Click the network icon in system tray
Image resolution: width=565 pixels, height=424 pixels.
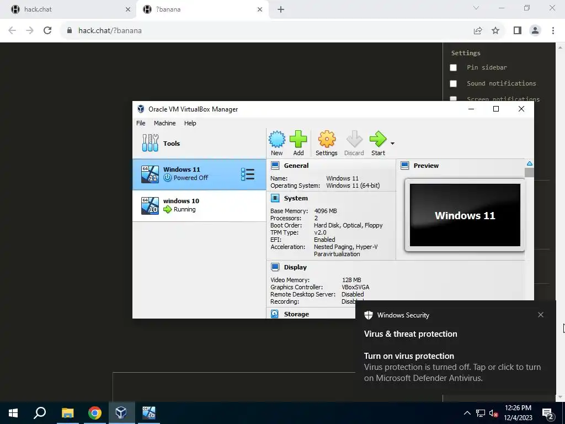tap(481, 413)
